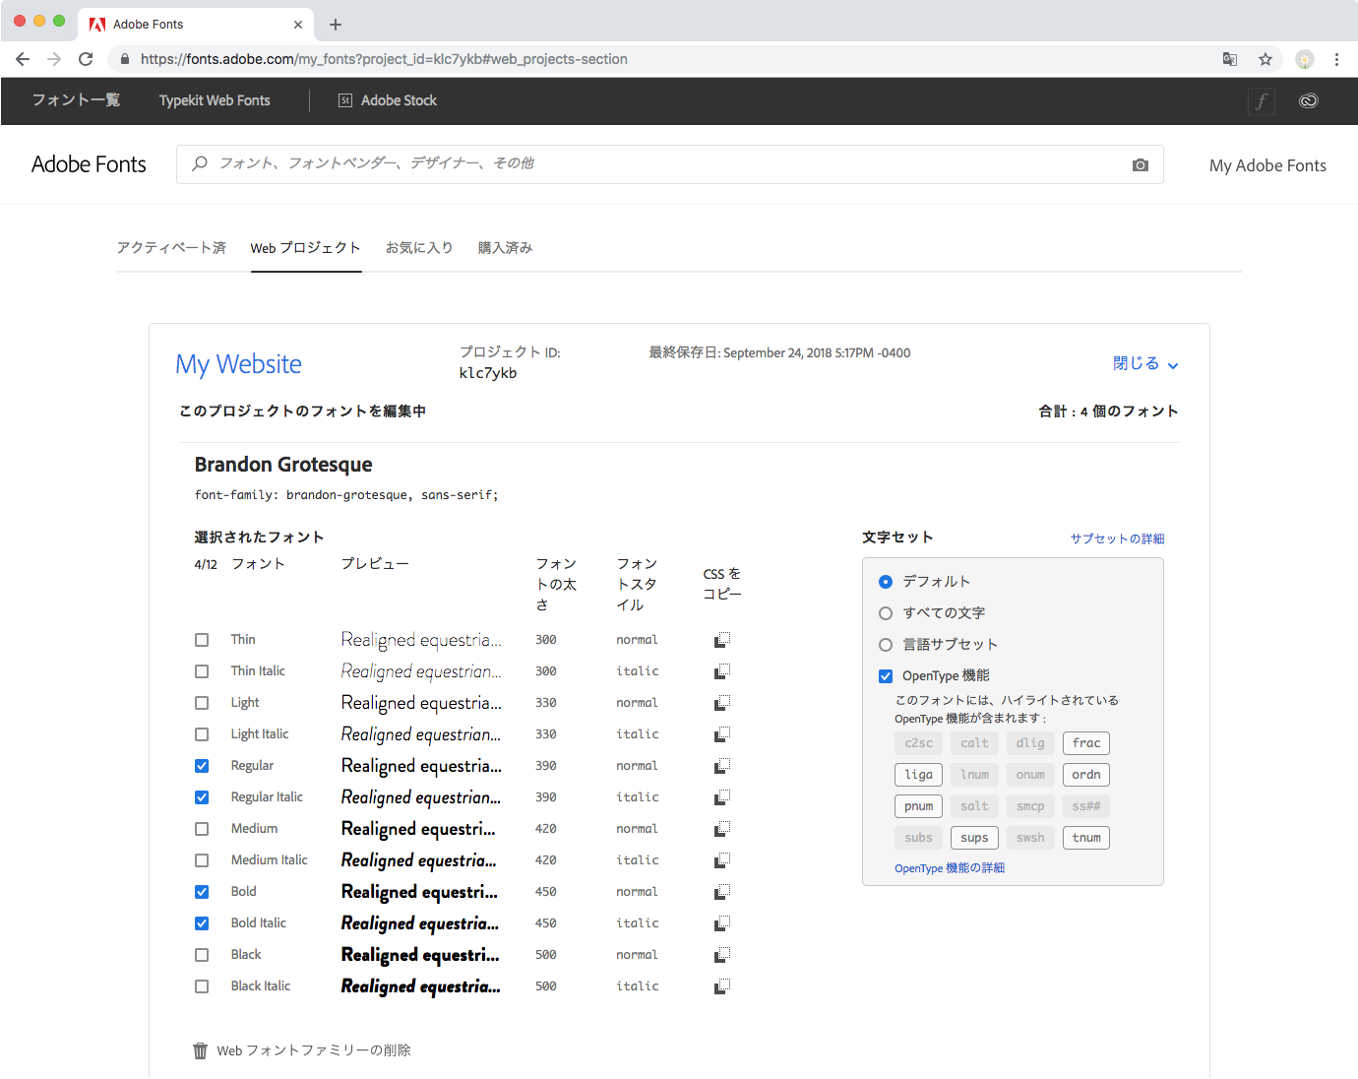Select the Web プロジェクト tab

(x=306, y=248)
